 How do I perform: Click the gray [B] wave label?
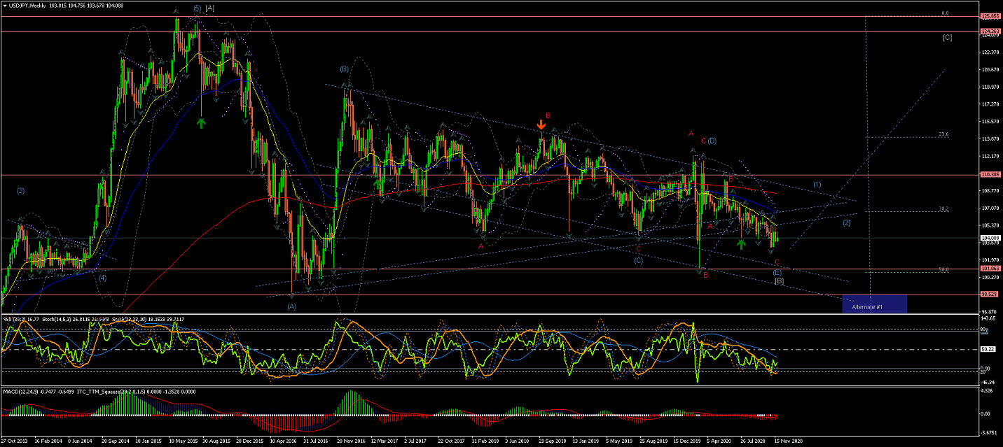point(779,281)
